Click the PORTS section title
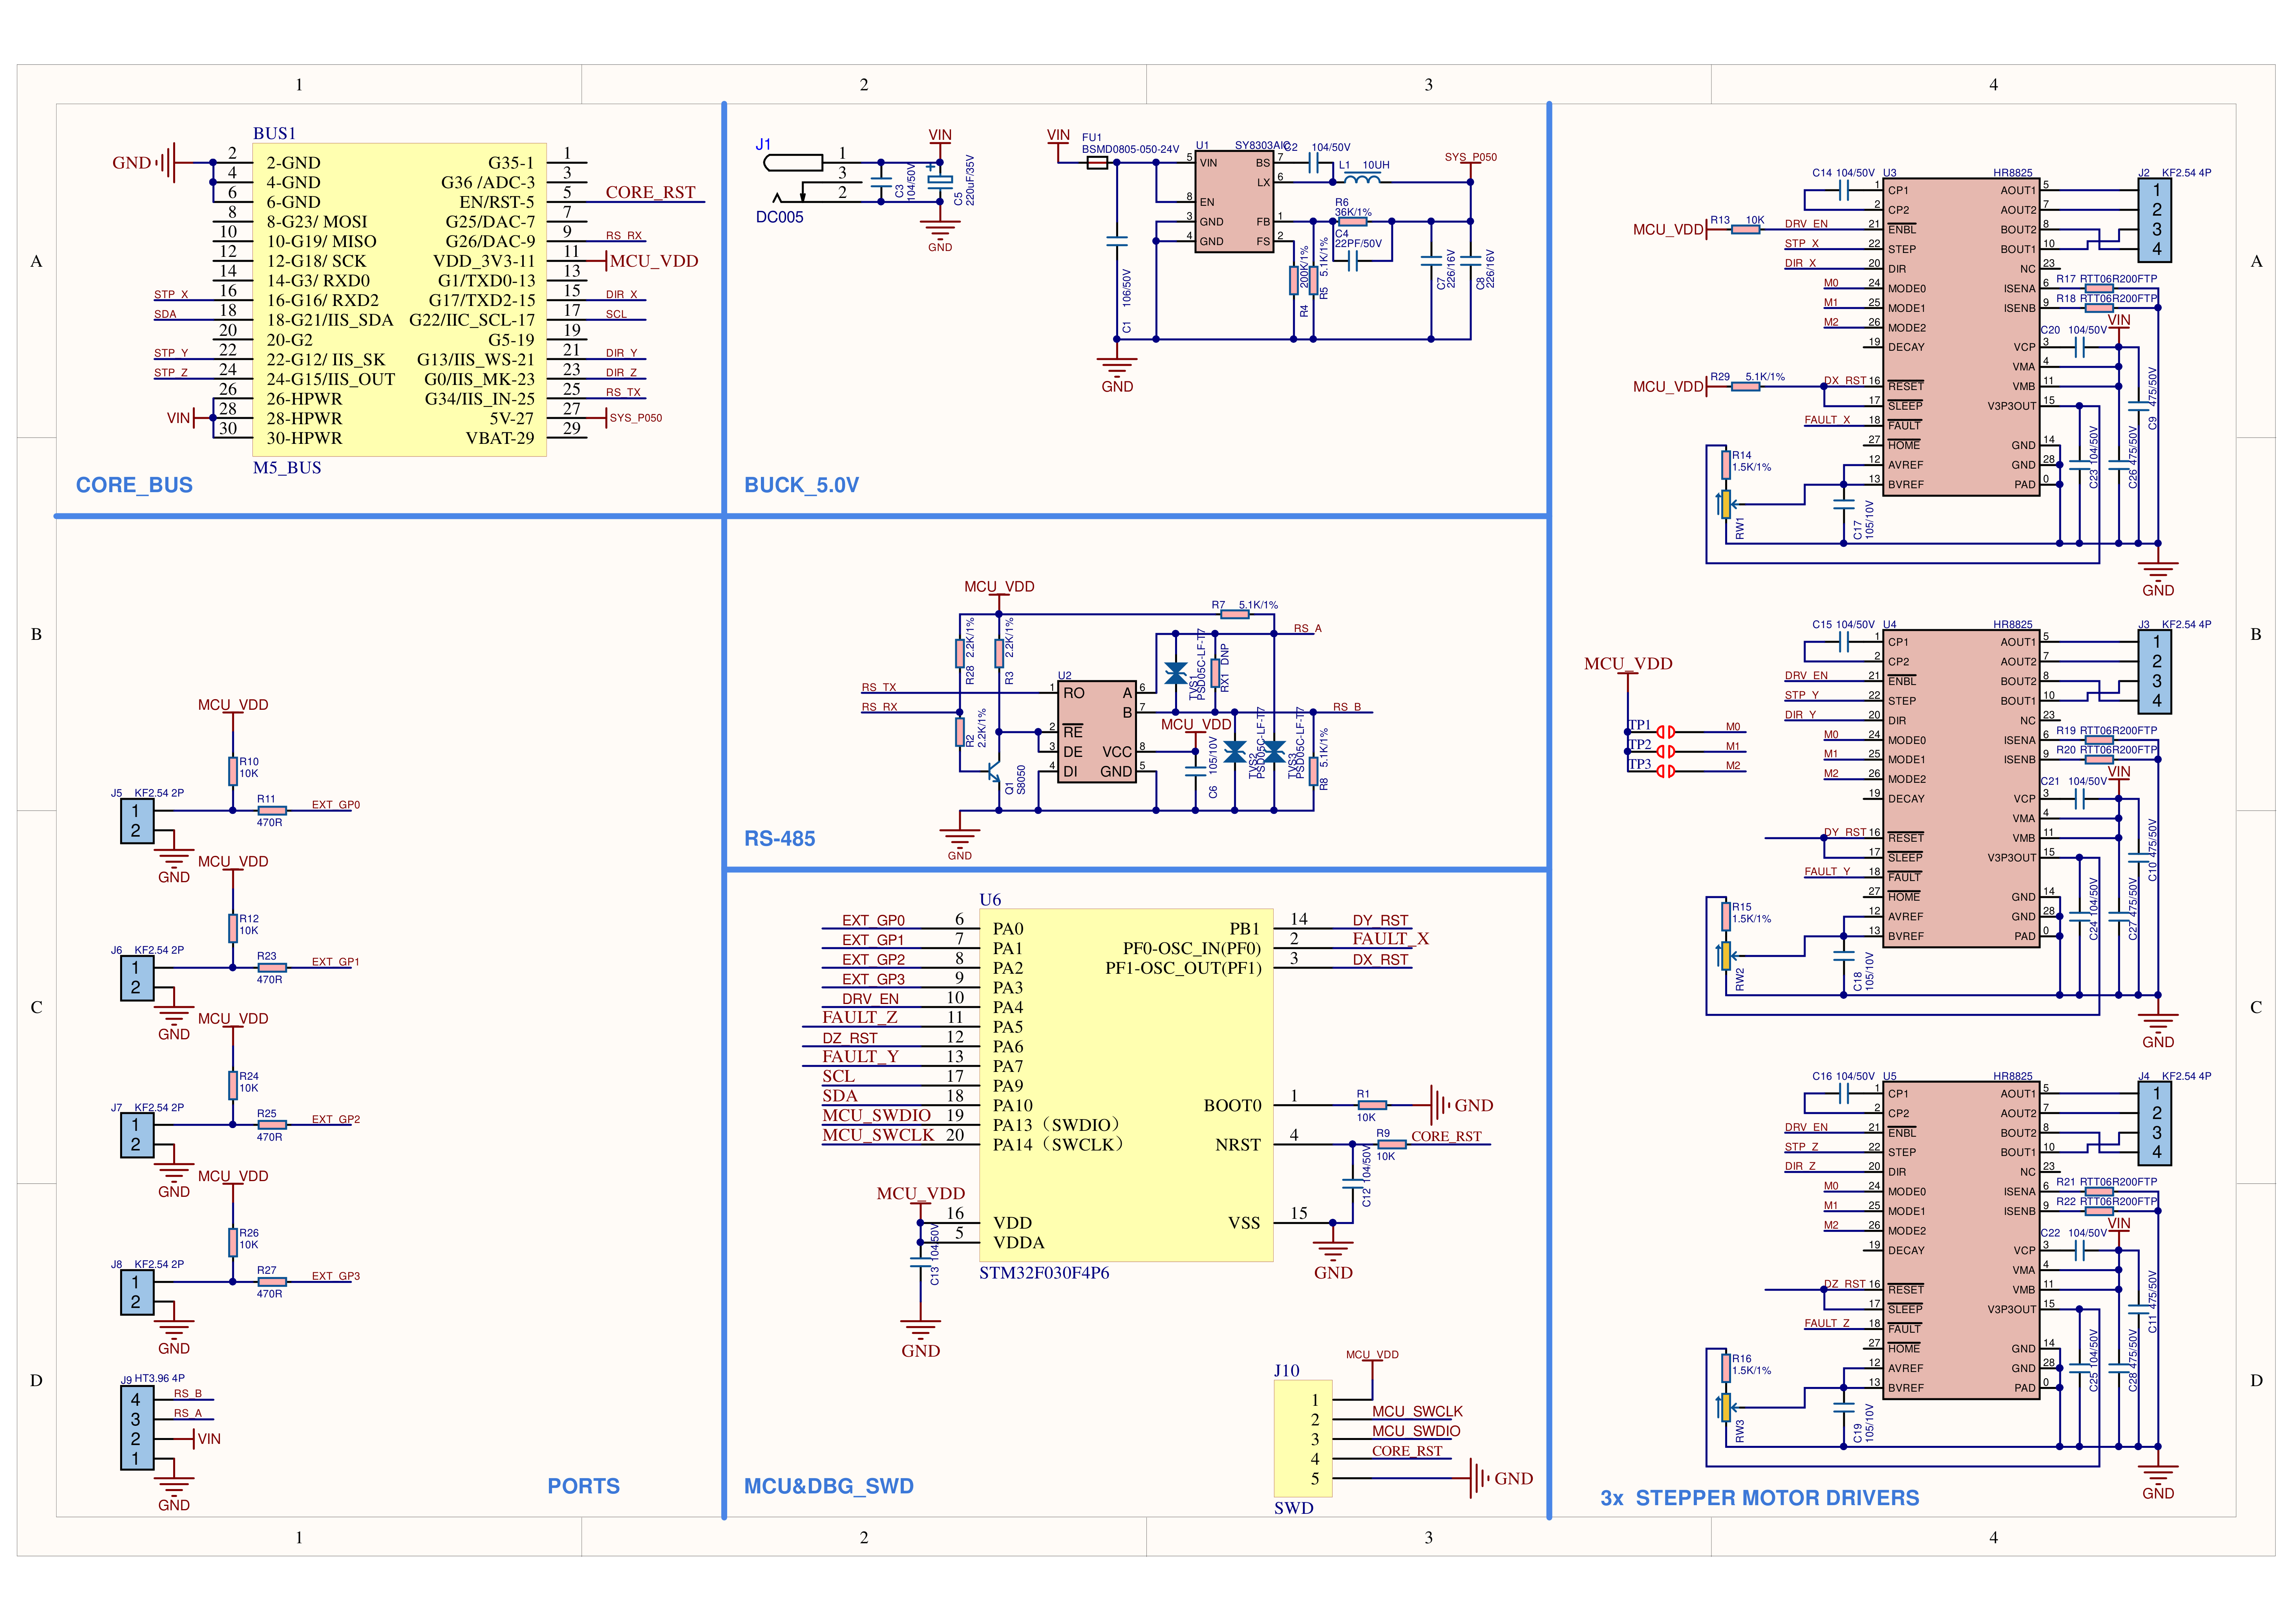Image resolution: width=2296 pixels, height=1623 pixels. [x=583, y=1486]
